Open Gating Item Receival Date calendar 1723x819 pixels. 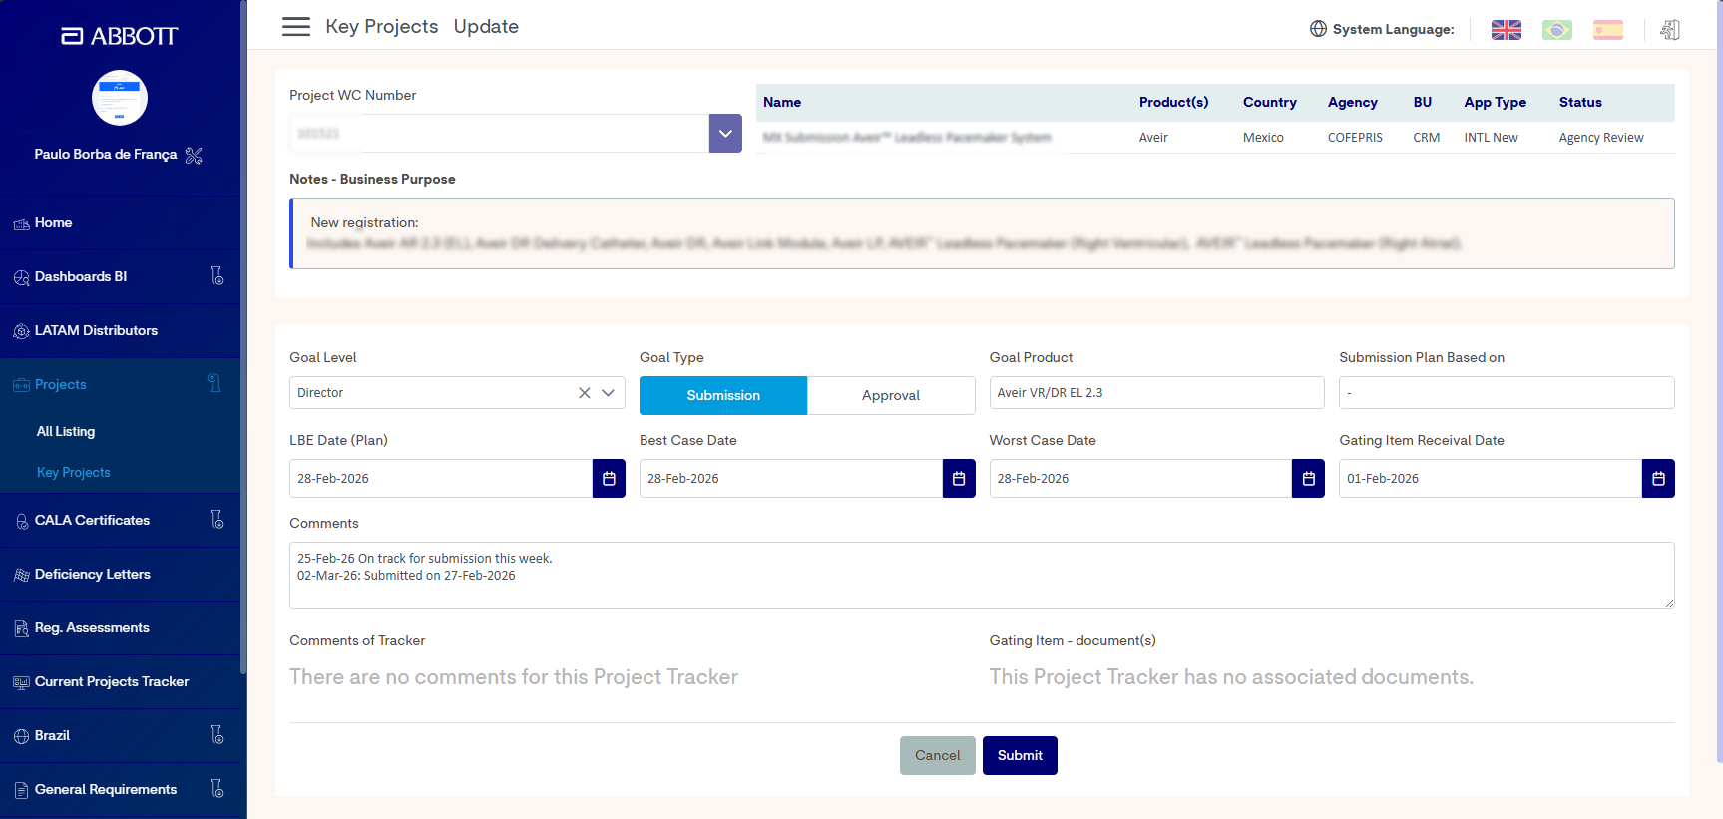point(1658,479)
